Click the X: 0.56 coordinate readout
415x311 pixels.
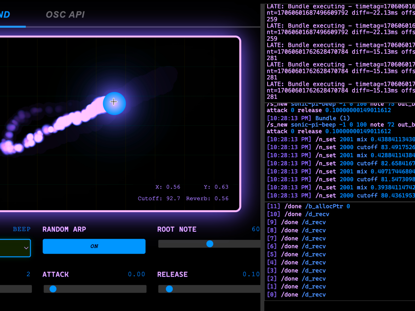pyautogui.click(x=168, y=187)
